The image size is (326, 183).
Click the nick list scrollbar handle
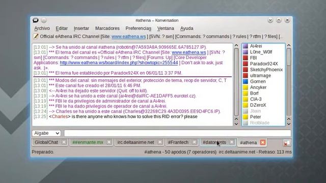pos(289,56)
